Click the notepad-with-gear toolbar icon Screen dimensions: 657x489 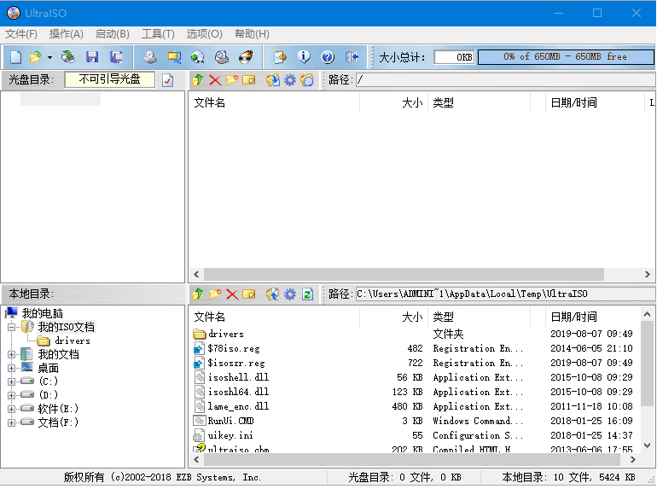tap(280, 57)
